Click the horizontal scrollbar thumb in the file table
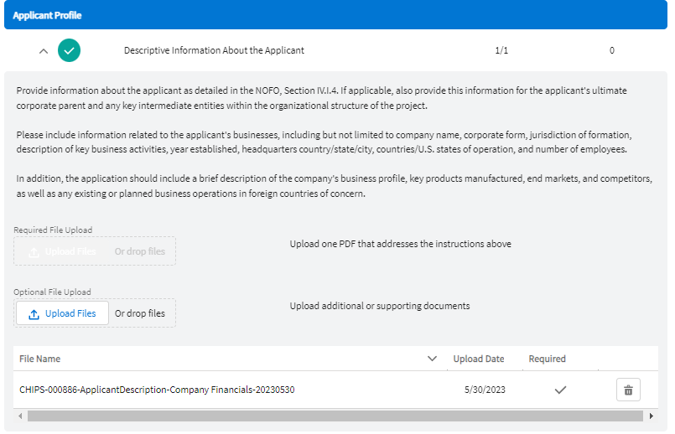The image size is (675, 434). 335,416
